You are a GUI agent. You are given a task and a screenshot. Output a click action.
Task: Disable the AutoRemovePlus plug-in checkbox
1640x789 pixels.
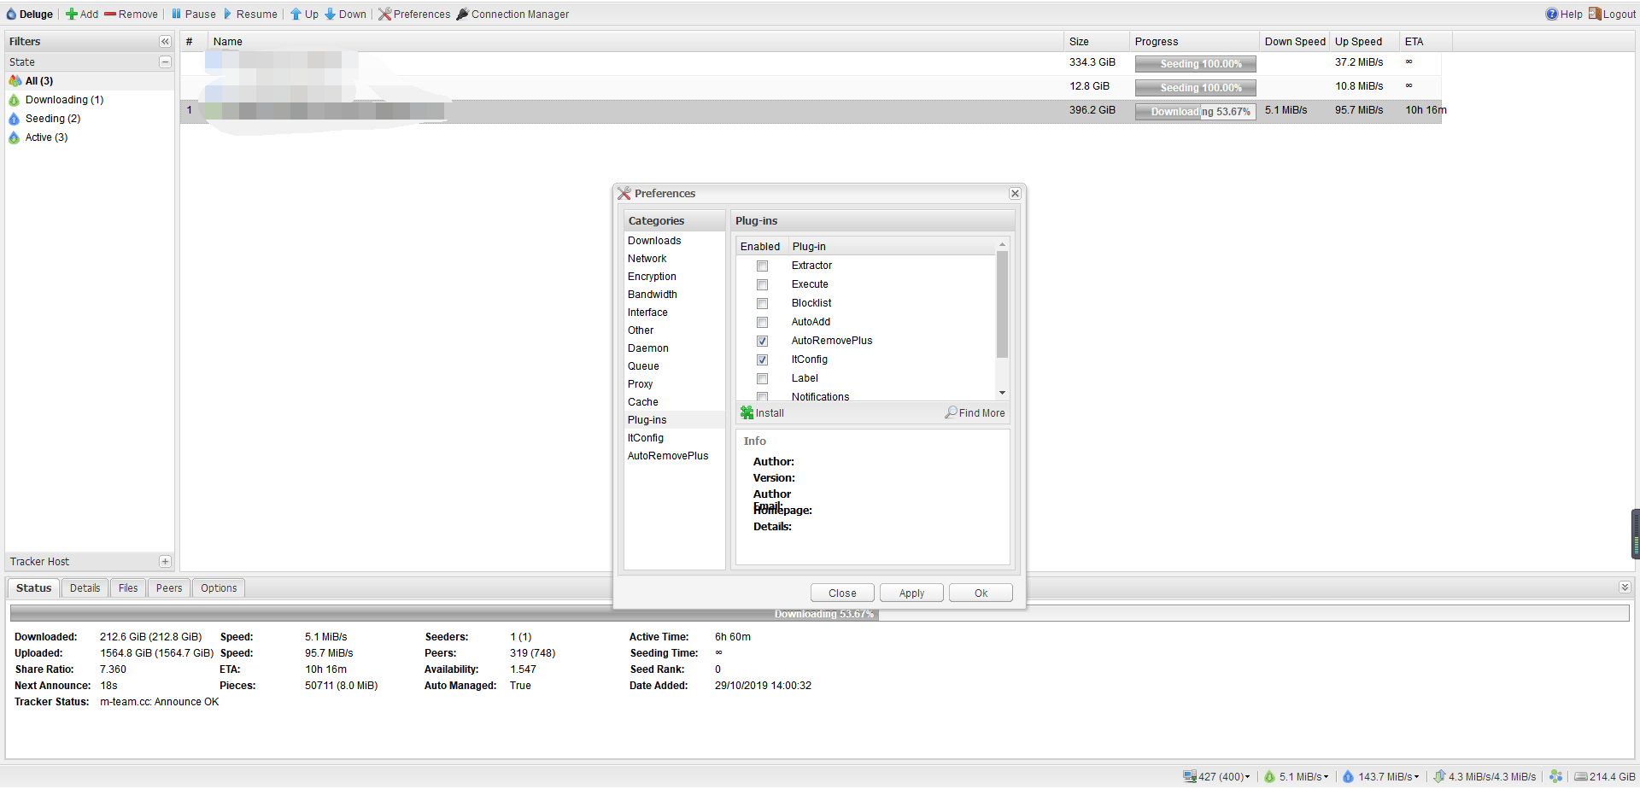(763, 342)
